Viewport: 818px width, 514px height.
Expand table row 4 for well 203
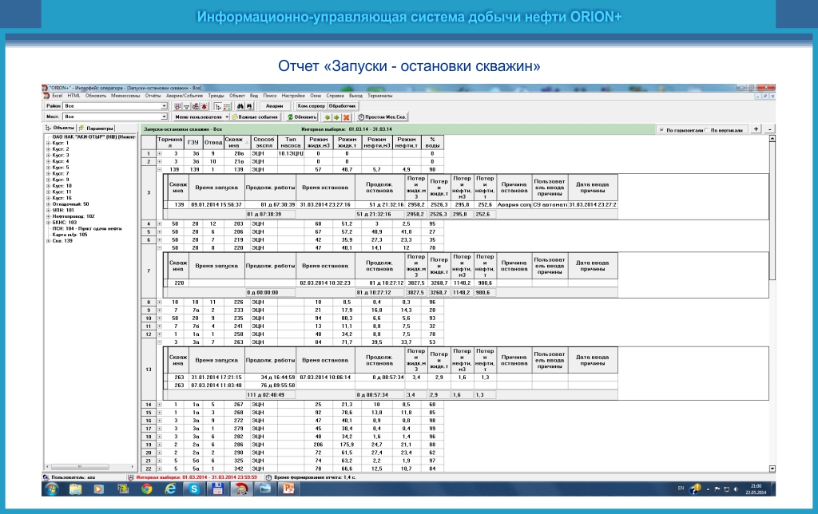click(160, 223)
